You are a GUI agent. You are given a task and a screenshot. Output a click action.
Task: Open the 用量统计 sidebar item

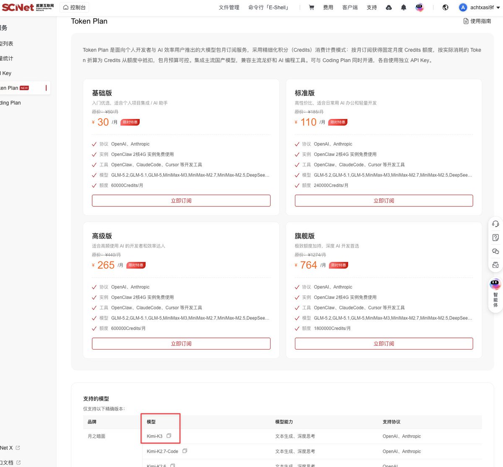pyautogui.click(x=6, y=58)
